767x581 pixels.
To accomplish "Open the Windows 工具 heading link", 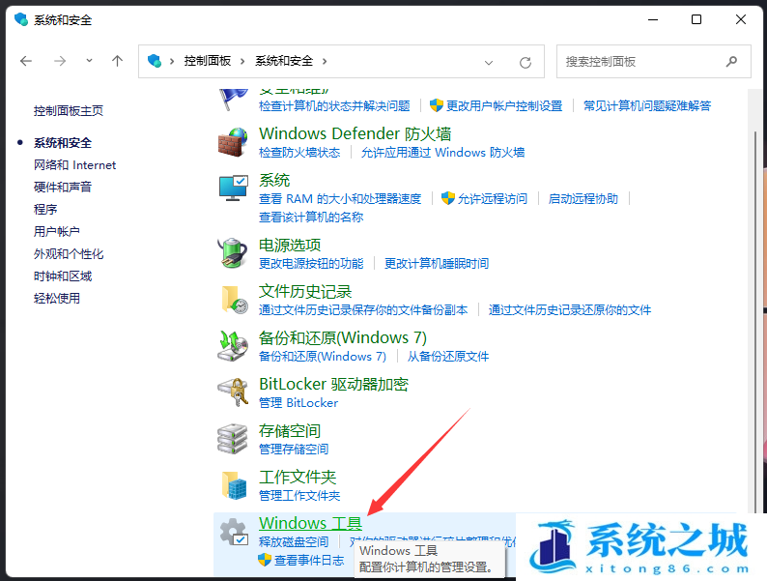I will click(310, 524).
